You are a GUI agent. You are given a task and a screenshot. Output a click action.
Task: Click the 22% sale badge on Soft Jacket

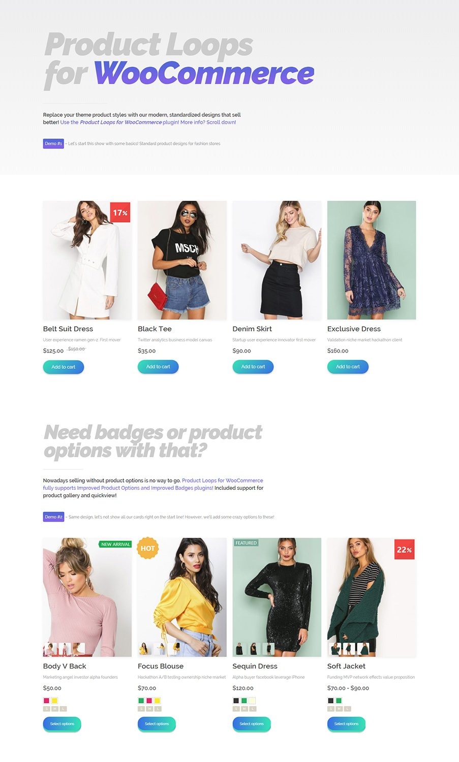405,550
